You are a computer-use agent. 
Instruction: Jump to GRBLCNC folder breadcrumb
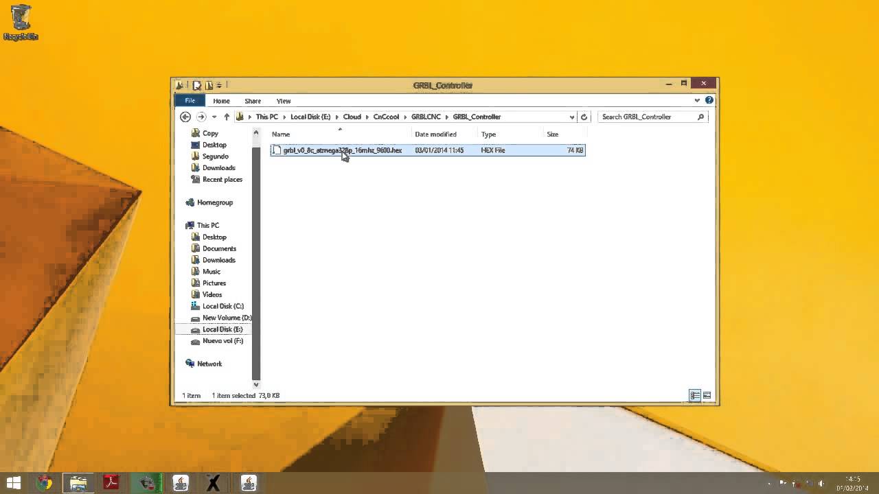(426, 117)
